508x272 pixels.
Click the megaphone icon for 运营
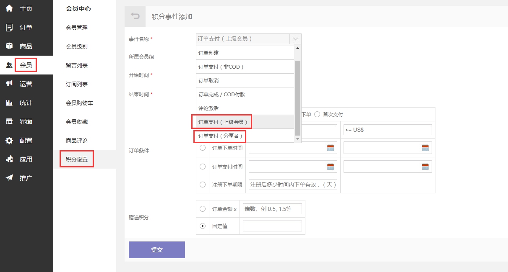pos(9,84)
